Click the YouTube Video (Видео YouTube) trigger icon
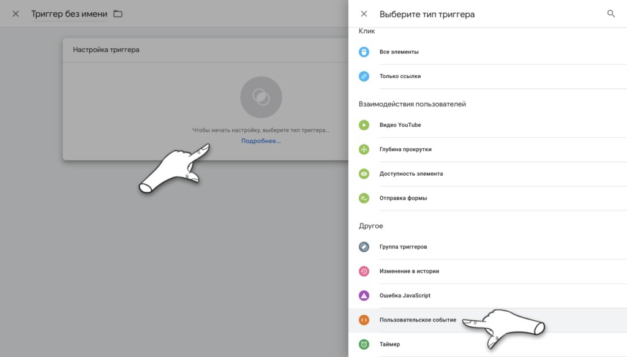 (364, 125)
